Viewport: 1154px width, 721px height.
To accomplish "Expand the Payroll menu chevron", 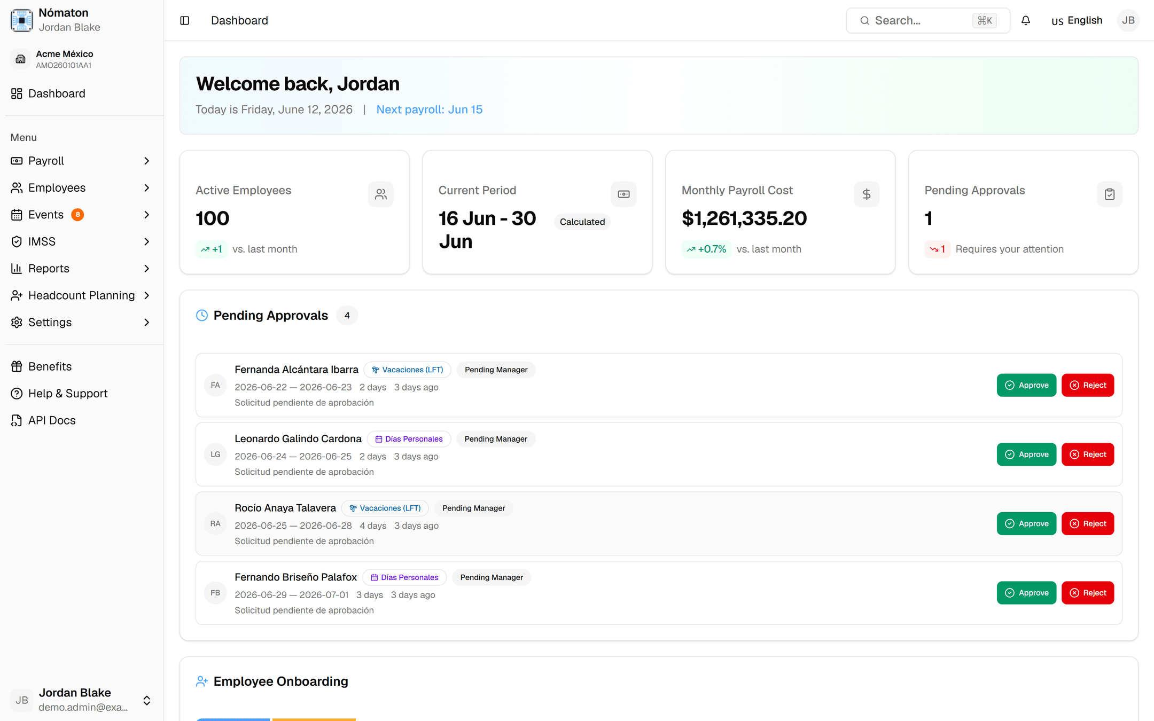I will [147, 161].
